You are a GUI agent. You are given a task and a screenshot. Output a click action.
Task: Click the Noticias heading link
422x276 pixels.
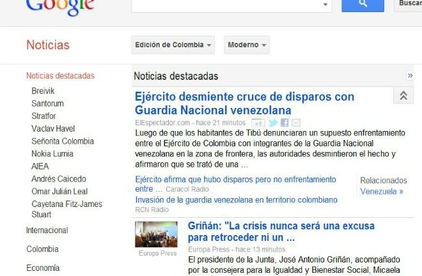(x=48, y=45)
